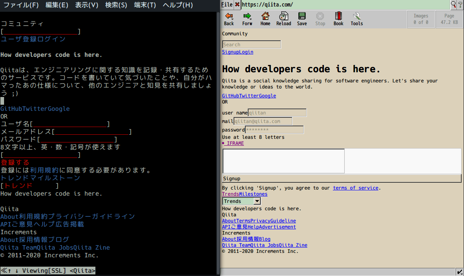Click the terminal search field at top
Image resolution: width=464 pixels, height=276 pixels.
41,31
